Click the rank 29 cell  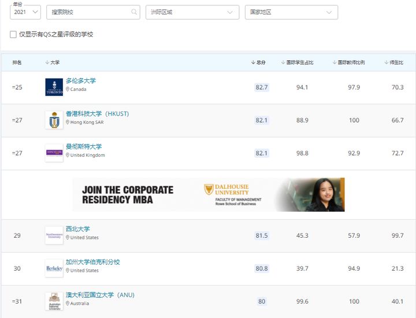(17, 235)
